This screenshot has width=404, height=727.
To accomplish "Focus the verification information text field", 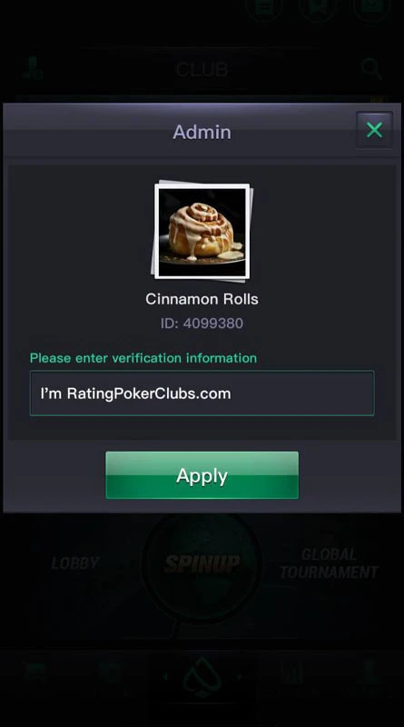I will click(x=202, y=393).
